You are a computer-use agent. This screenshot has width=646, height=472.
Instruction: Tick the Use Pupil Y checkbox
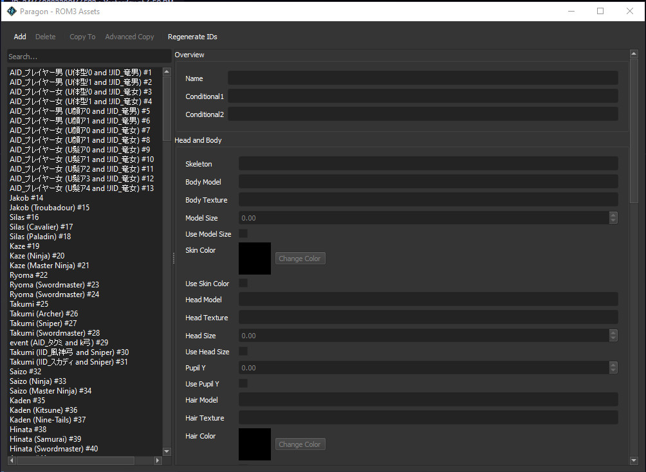pos(243,383)
